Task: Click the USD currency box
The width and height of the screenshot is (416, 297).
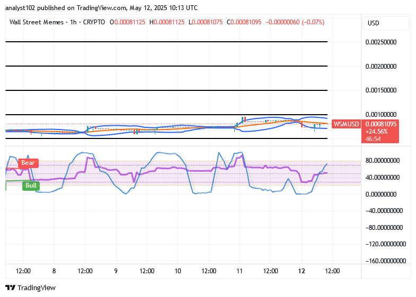Action: tap(385, 23)
